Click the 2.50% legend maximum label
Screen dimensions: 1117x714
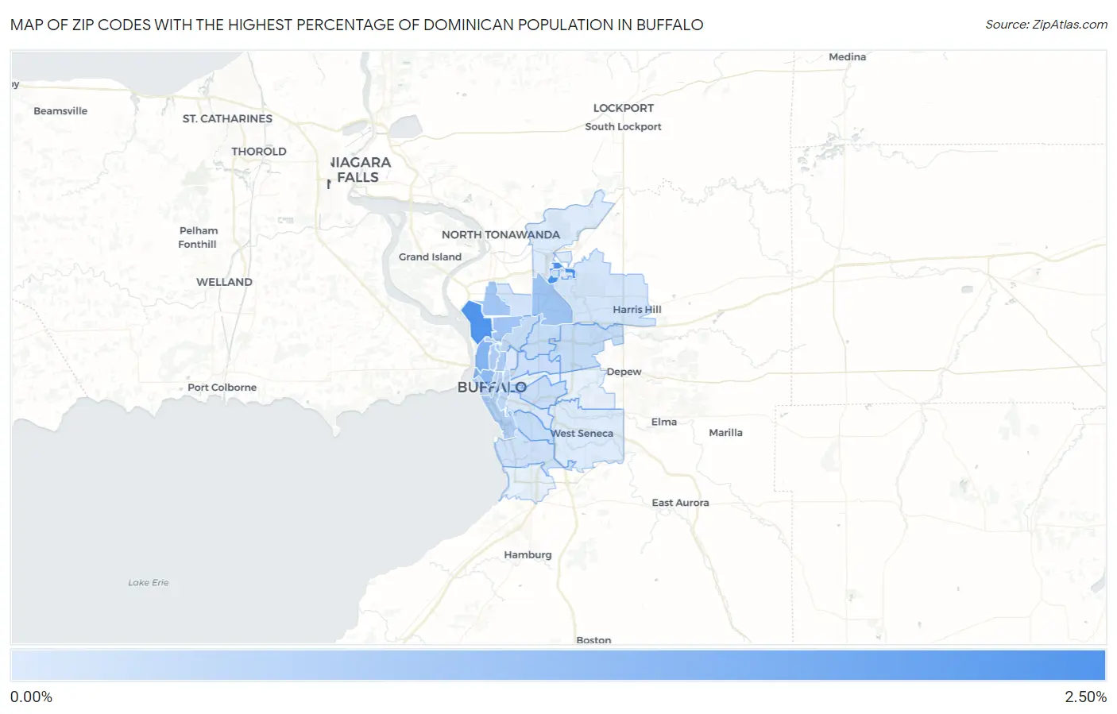click(x=1085, y=697)
